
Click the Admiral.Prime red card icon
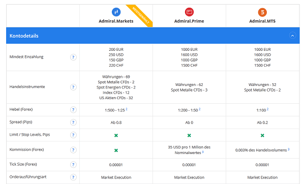pyautogui.click(x=189, y=12)
